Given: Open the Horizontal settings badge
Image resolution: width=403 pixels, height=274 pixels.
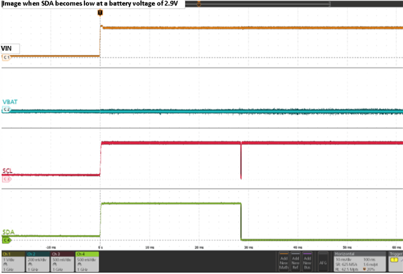Looking at the screenshot, I should 360,261.
